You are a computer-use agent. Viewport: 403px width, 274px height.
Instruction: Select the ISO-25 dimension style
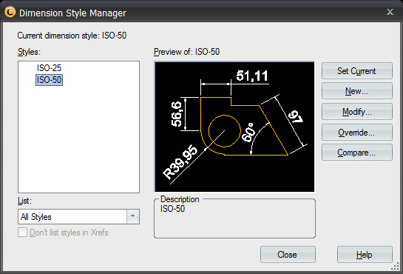pyautogui.click(x=49, y=68)
